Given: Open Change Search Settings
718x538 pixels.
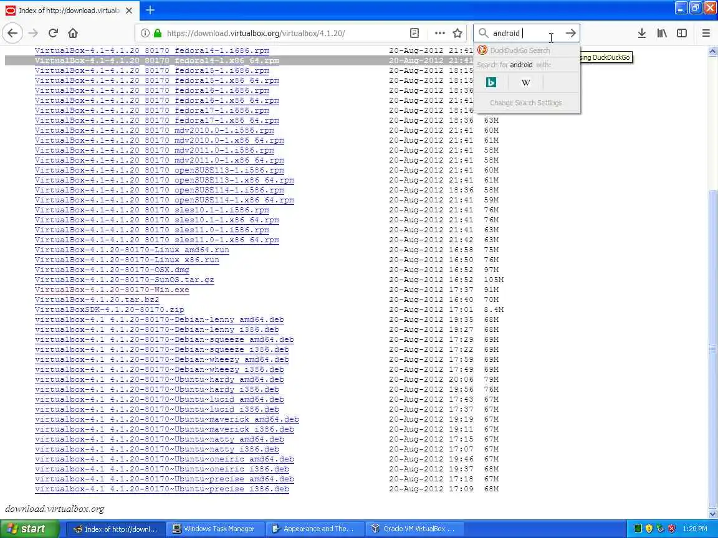Looking at the screenshot, I should tap(525, 103).
